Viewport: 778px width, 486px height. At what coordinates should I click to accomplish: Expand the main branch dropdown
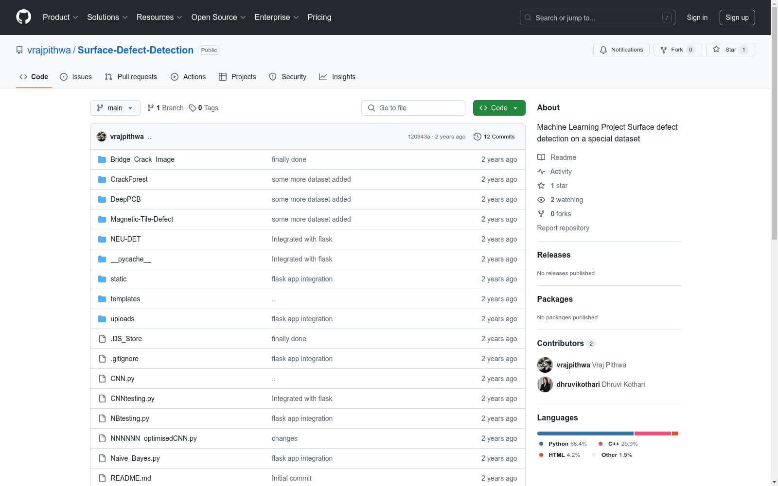[x=115, y=108]
